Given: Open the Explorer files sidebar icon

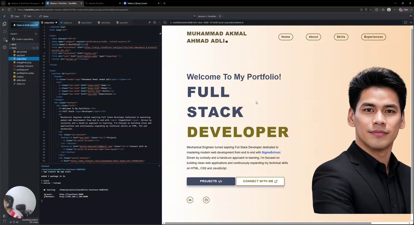Looking at the screenshot, I should 4,24.
